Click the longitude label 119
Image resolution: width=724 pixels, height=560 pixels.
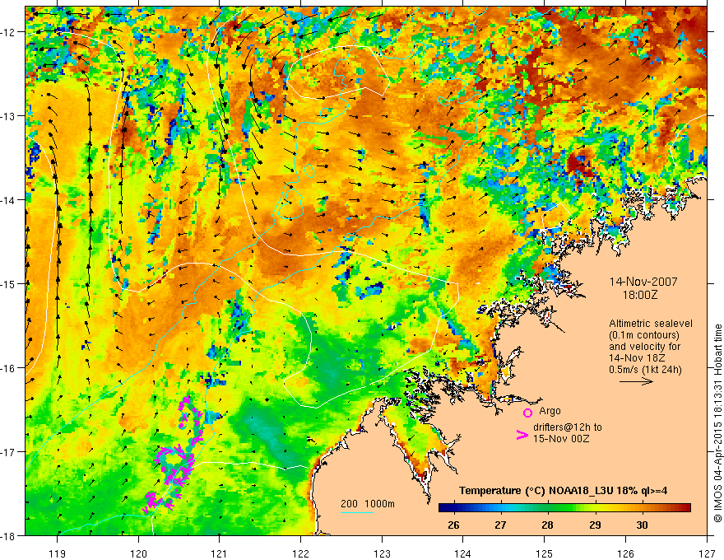58,553
